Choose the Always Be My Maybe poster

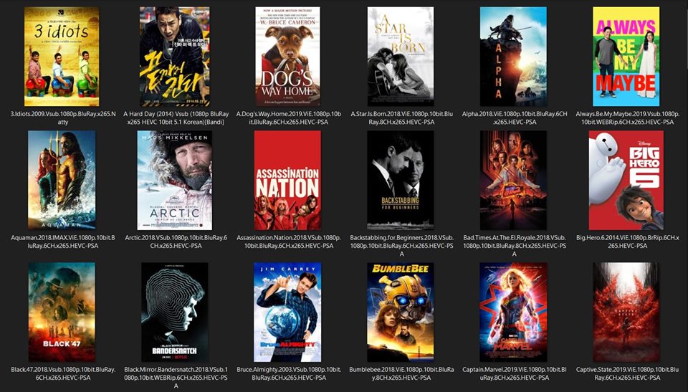[626, 56]
